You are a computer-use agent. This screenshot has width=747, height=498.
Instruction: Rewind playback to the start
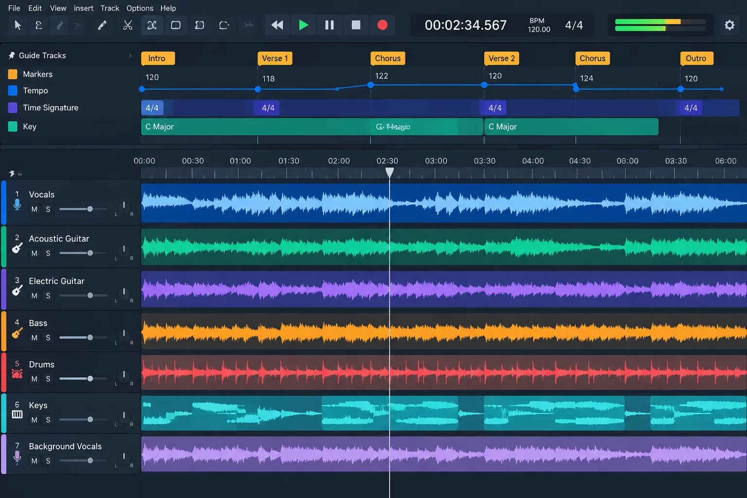[x=277, y=25]
